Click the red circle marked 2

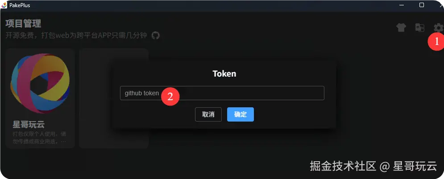(x=170, y=97)
